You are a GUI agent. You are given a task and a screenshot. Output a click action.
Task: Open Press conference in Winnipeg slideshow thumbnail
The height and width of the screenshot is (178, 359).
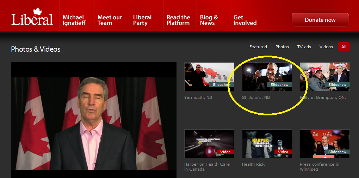click(x=325, y=144)
